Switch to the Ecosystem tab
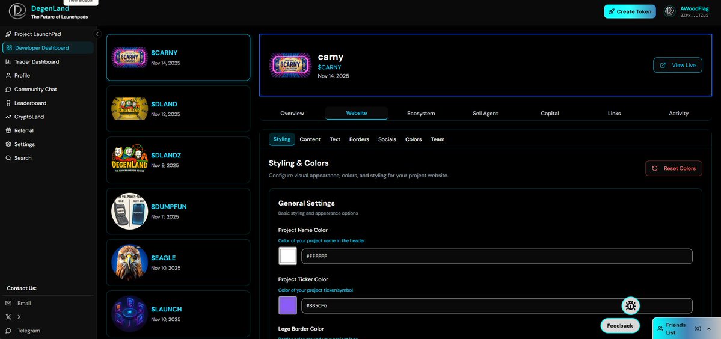Viewport: 721px width, 339px height. [421, 114]
